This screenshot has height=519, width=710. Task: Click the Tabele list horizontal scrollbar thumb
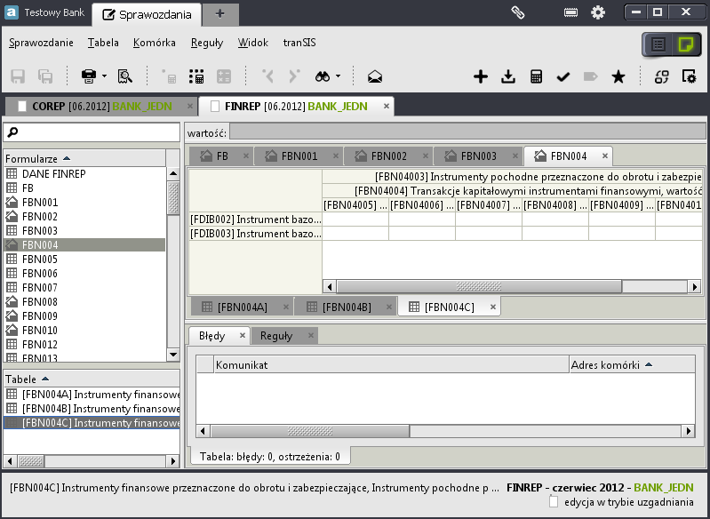31,461
